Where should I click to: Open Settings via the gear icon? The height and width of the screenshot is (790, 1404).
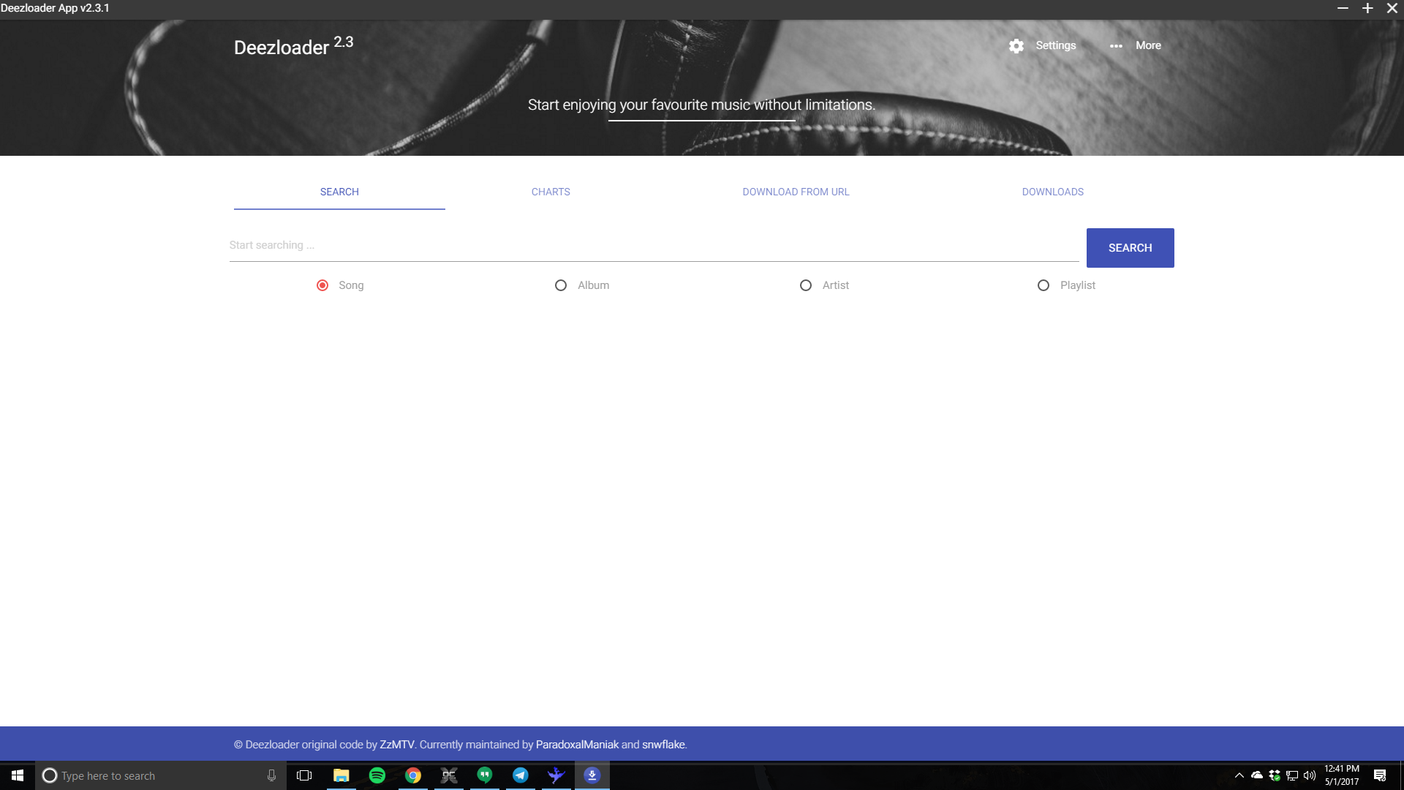pyautogui.click(x=1016, y=45)
